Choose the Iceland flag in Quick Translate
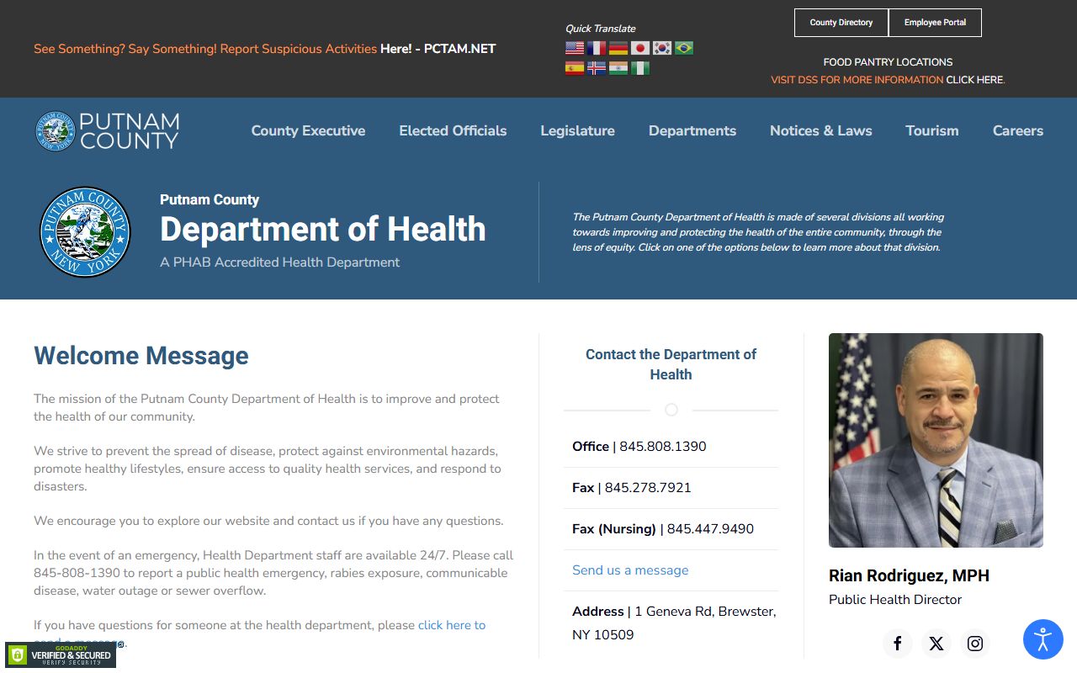1077x673 pixels. (x=597, y=68)
